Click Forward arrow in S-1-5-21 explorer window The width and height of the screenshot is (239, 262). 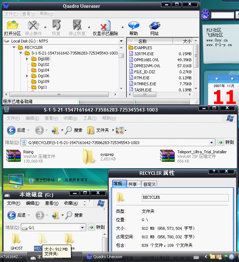(x=39, y=130)
